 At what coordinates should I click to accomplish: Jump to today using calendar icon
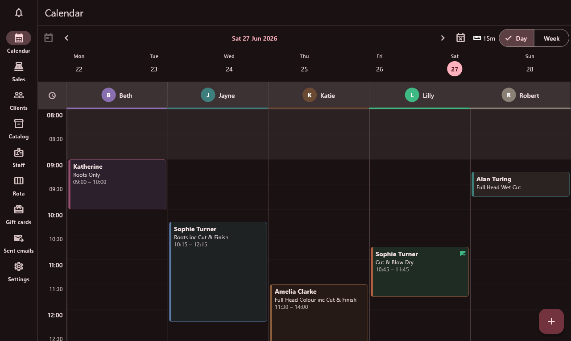[x=49, y=38]
